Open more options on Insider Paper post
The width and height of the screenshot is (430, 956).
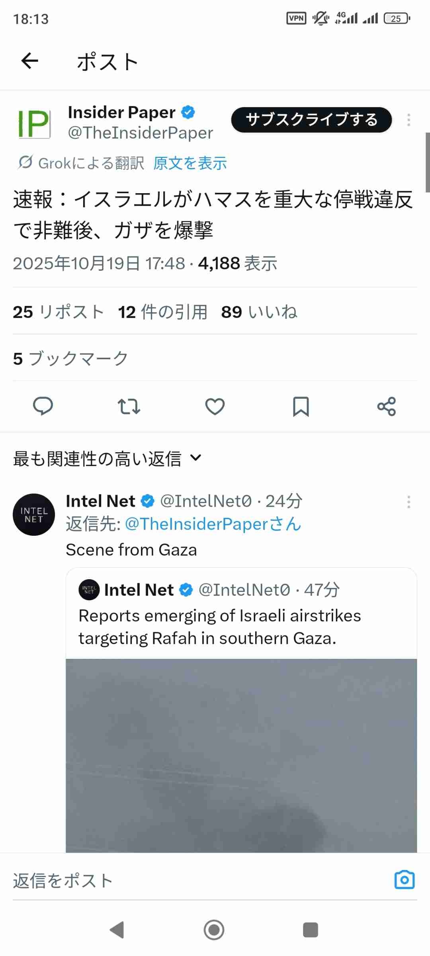coord(408,120)
